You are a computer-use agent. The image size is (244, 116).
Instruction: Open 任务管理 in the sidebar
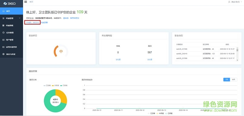(12, 33)
